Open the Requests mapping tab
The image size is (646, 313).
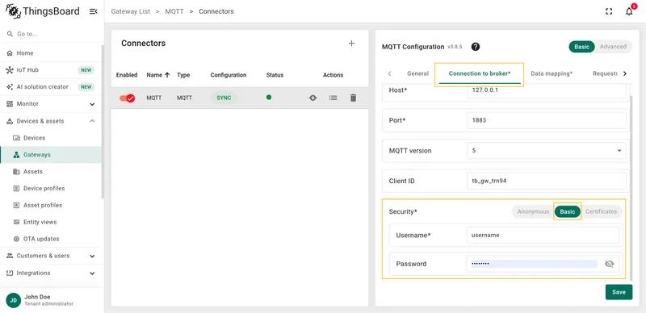point(605,73)
